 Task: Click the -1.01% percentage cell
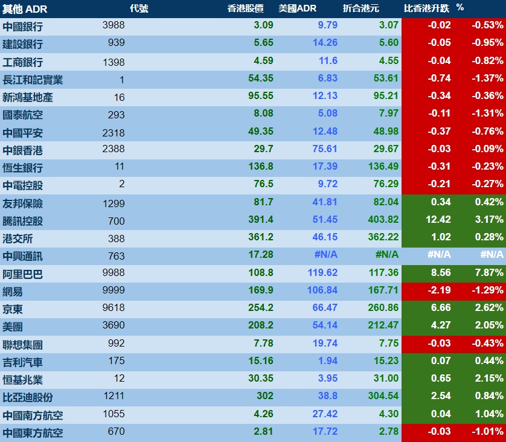(488, 431)
